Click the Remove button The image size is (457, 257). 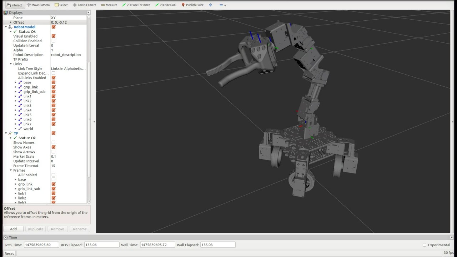57,229
